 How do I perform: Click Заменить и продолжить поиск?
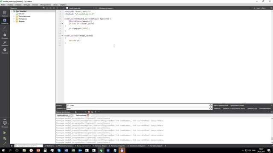coord(234,109)
